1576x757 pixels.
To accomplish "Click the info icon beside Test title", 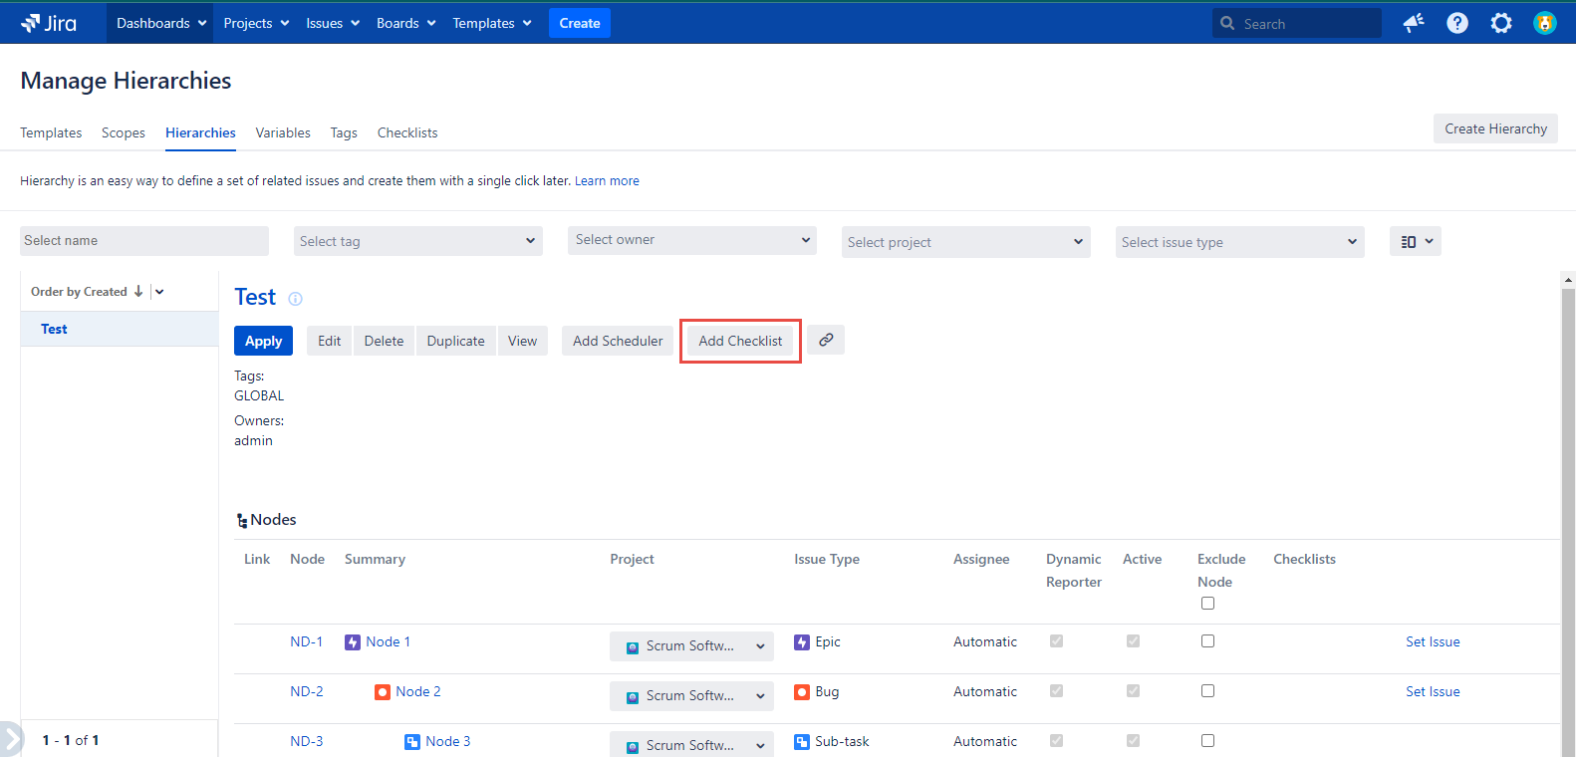I will [x=295, y=299].
